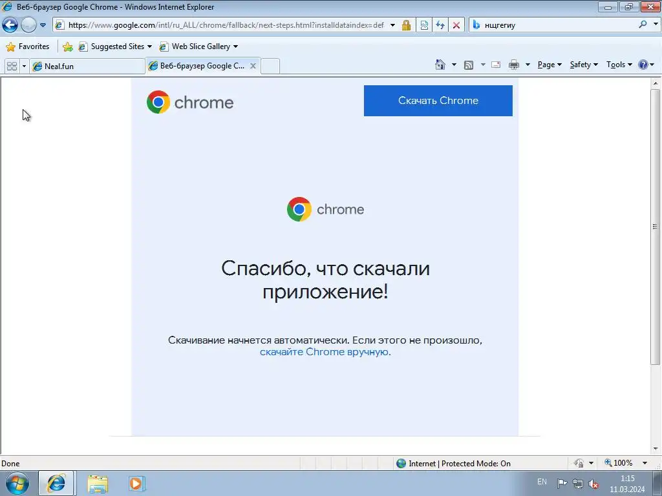
Task: Open the tab list dropdown arrow
Action: click(24, 67)
